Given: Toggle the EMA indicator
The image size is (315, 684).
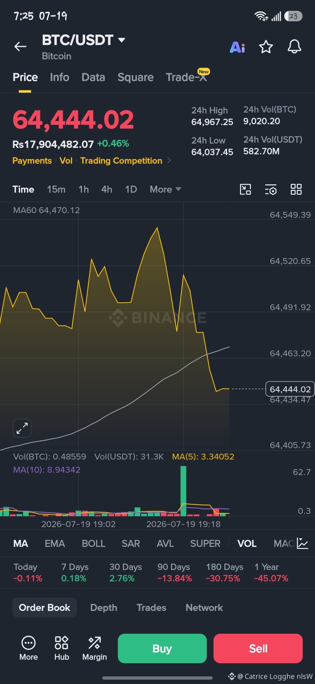Looking at the screenshot, I should pos(55,543).
